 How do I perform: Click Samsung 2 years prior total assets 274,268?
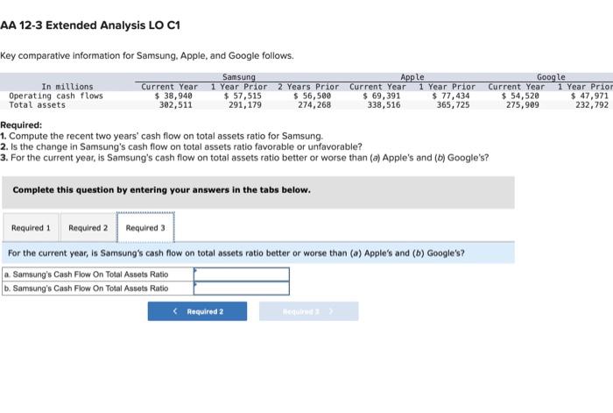tap(314, 105)
